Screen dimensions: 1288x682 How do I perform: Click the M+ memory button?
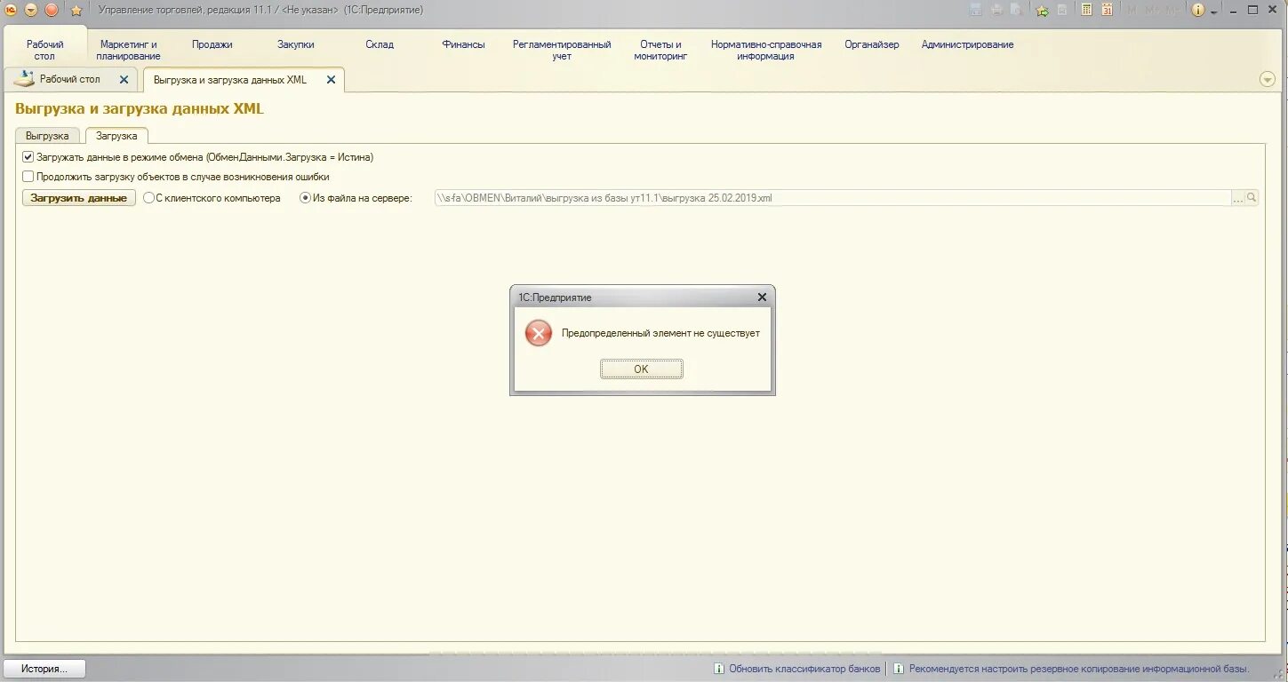[x=1153, y=10]
